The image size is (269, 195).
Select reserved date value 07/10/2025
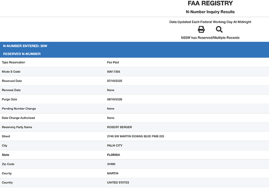click(115, 81)
